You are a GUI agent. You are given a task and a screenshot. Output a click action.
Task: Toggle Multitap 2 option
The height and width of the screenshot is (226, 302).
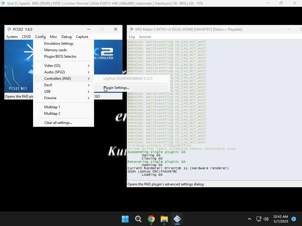pyautogui.click(x=64, y=114)
